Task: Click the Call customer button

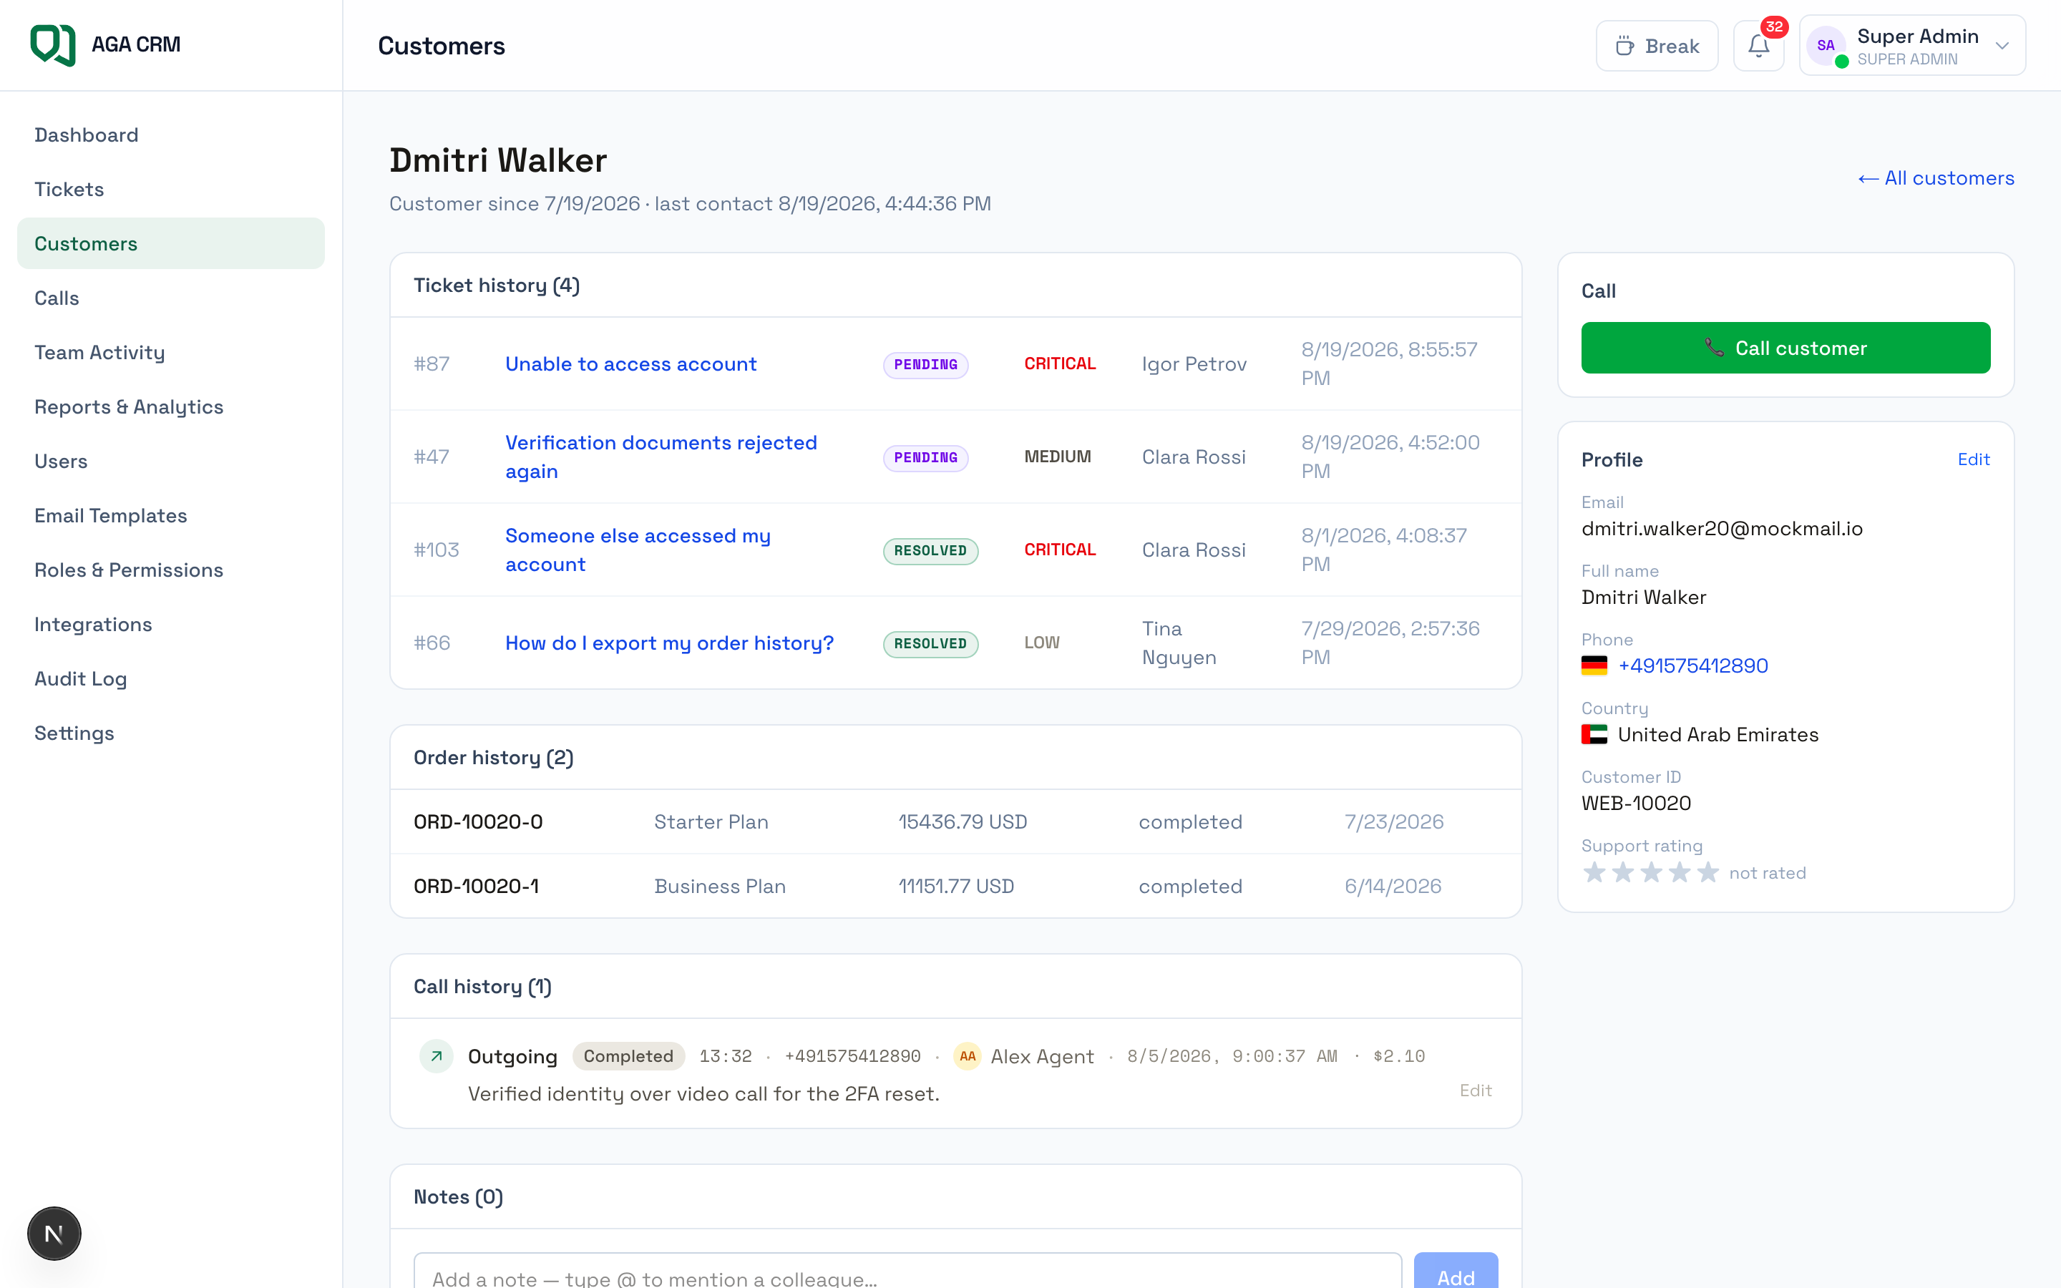Action: (1785, 348)
